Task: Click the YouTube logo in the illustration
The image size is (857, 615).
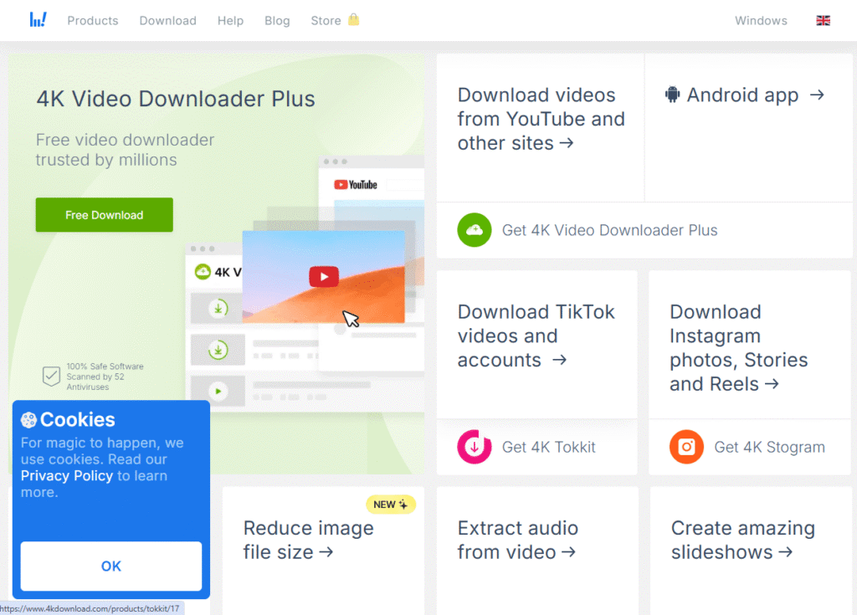Action: tap(356, 185)
